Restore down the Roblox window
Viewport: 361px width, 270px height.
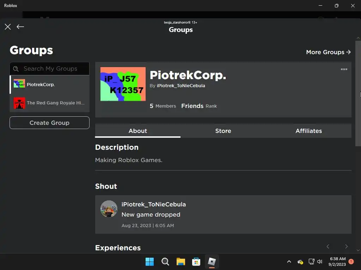click(x=337, y=6)
